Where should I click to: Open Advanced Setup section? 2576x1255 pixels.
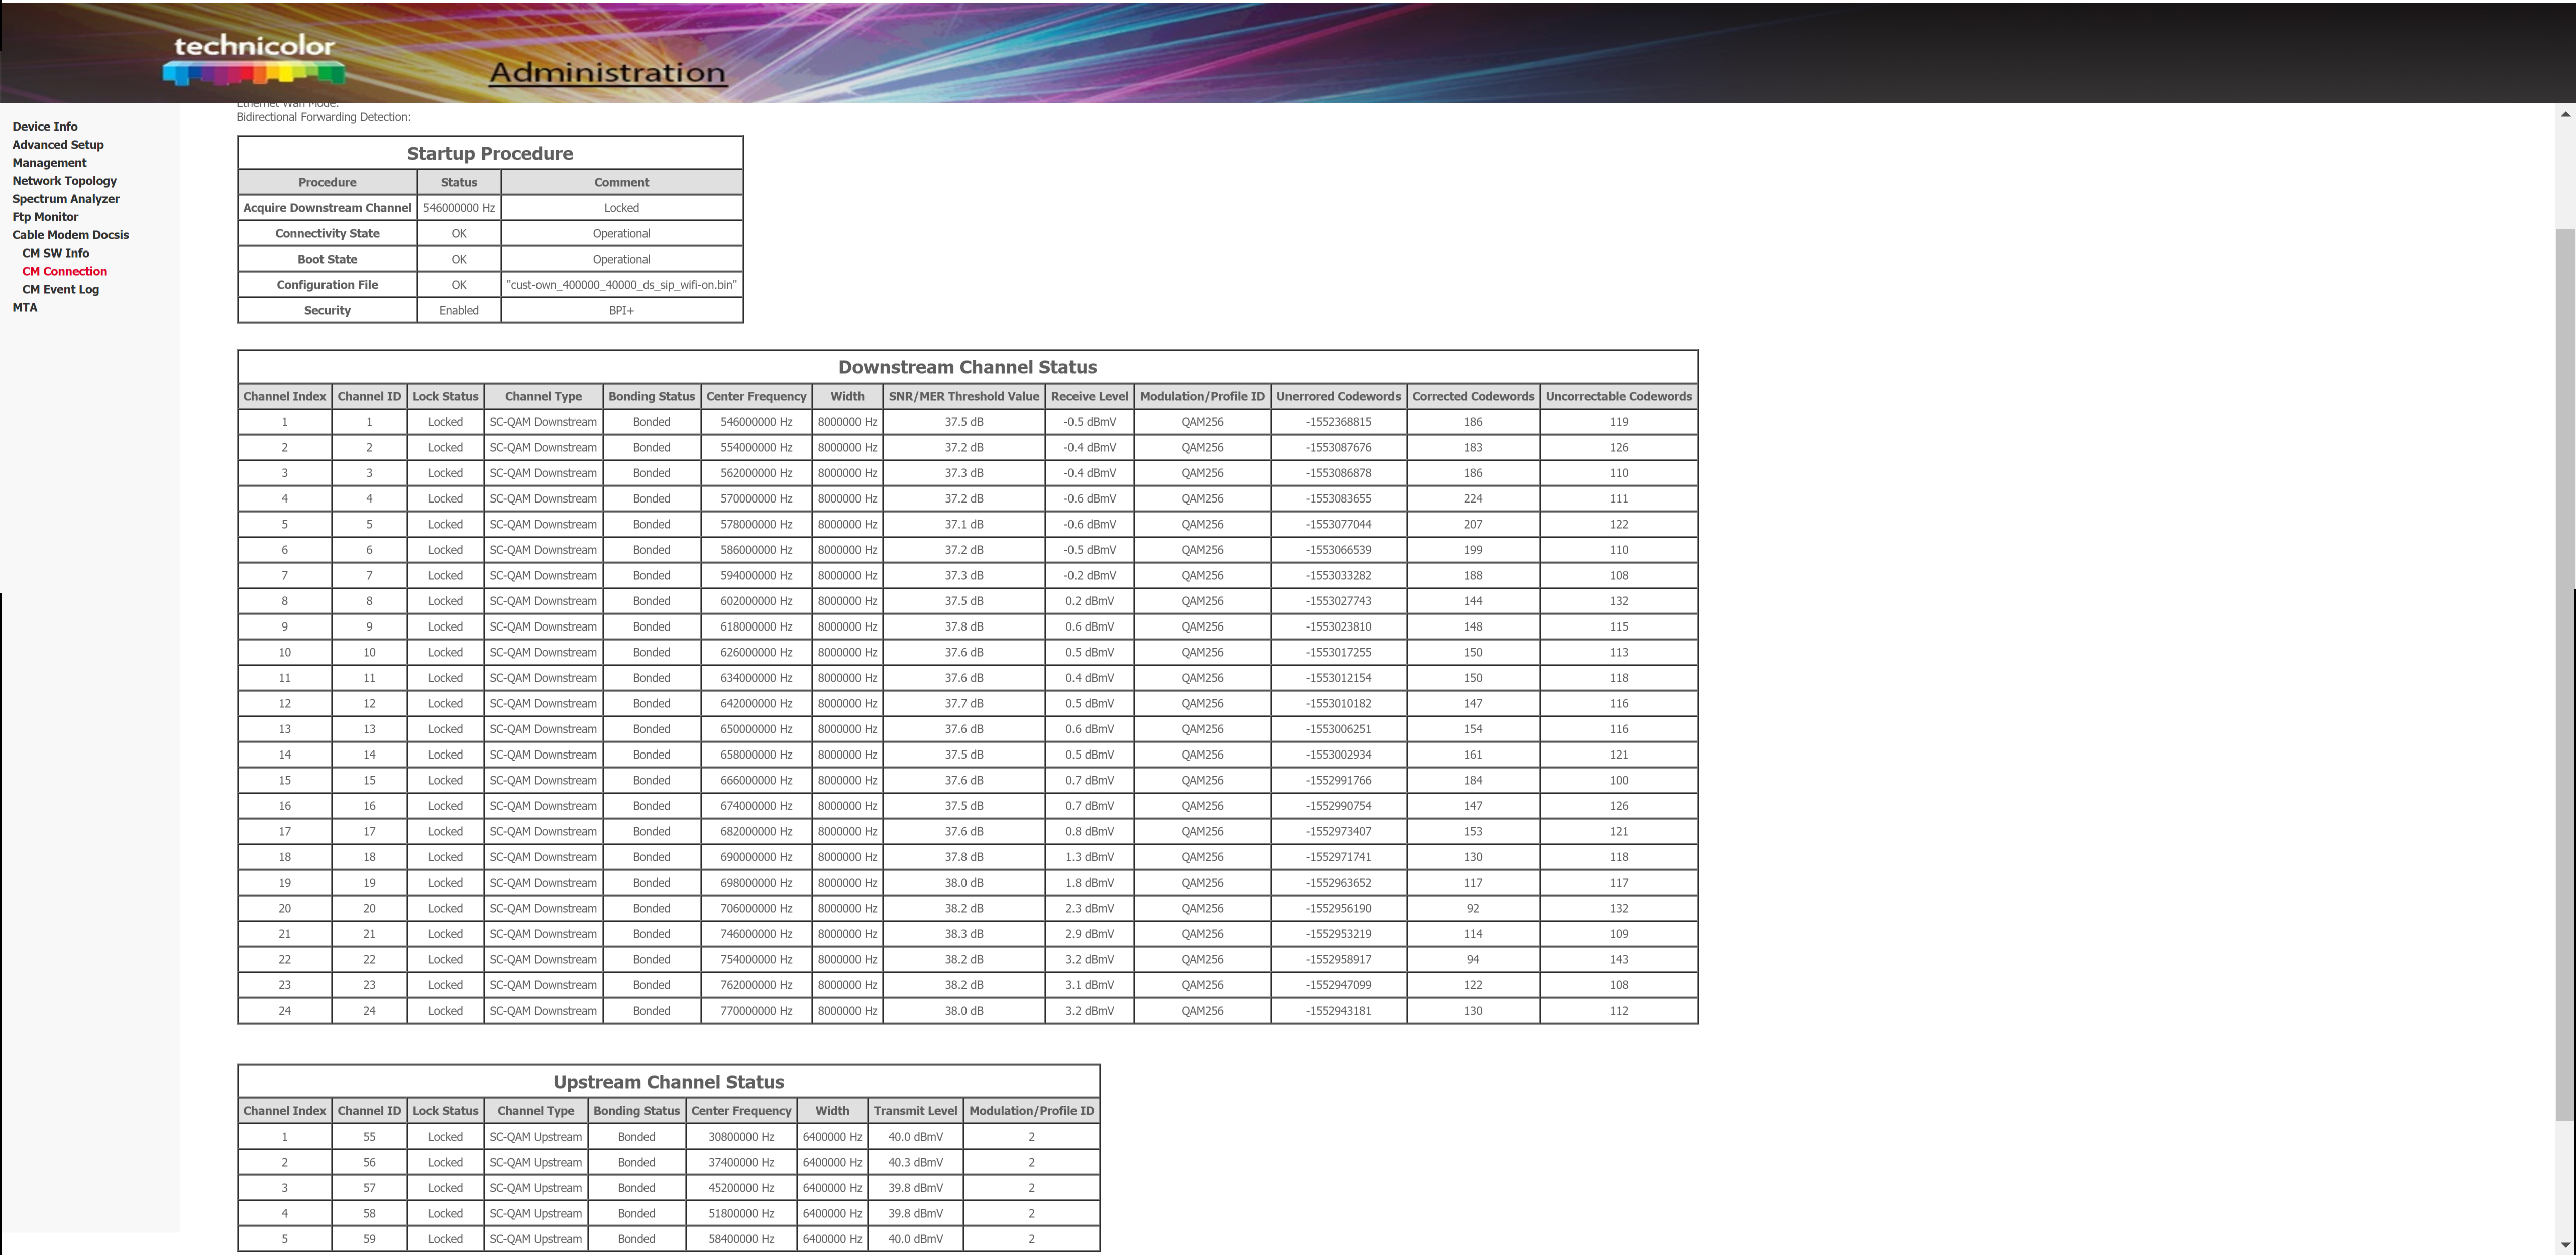tap(58, 145)
